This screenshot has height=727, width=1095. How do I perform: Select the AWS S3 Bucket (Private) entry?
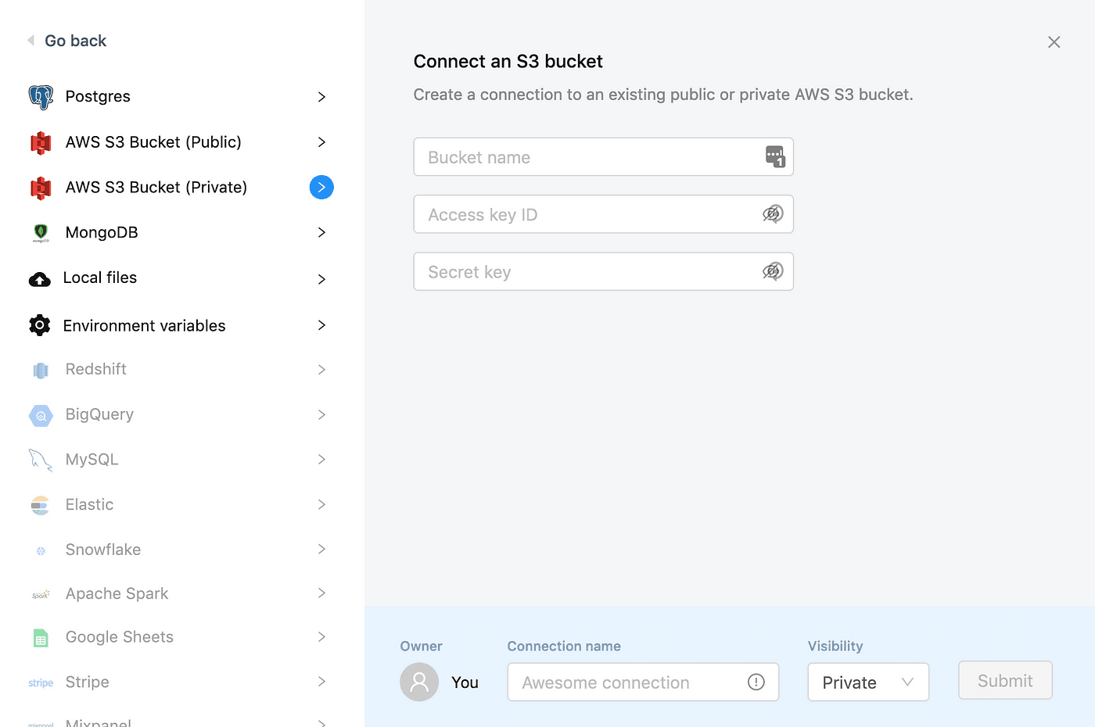click(x=156, y=188)
